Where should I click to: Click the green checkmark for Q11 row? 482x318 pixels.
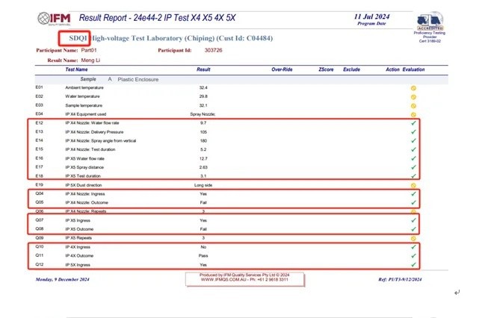tap(413, 255)
